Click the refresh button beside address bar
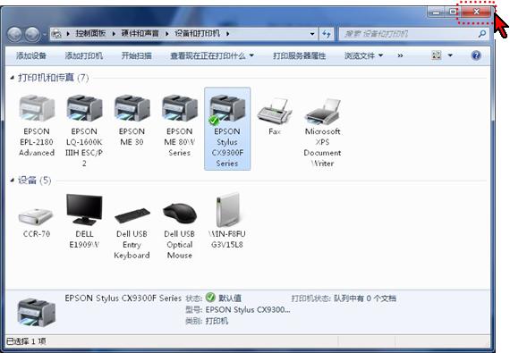The image size is (510, 353). (x=327, y=34)
